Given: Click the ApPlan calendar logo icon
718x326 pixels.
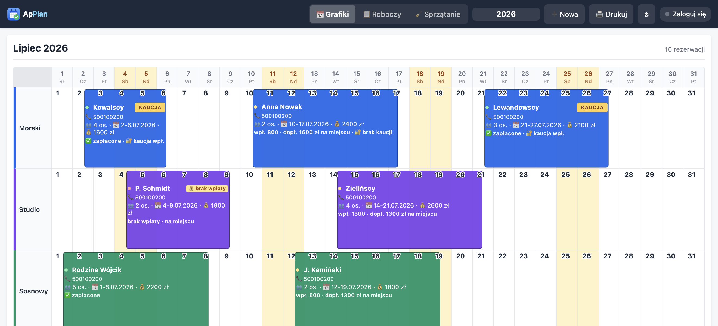Looking at the screenshot, I should click(x=13, y=14).
